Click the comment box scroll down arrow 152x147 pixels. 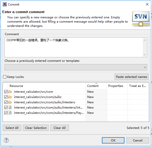click(x=145, y=55)
